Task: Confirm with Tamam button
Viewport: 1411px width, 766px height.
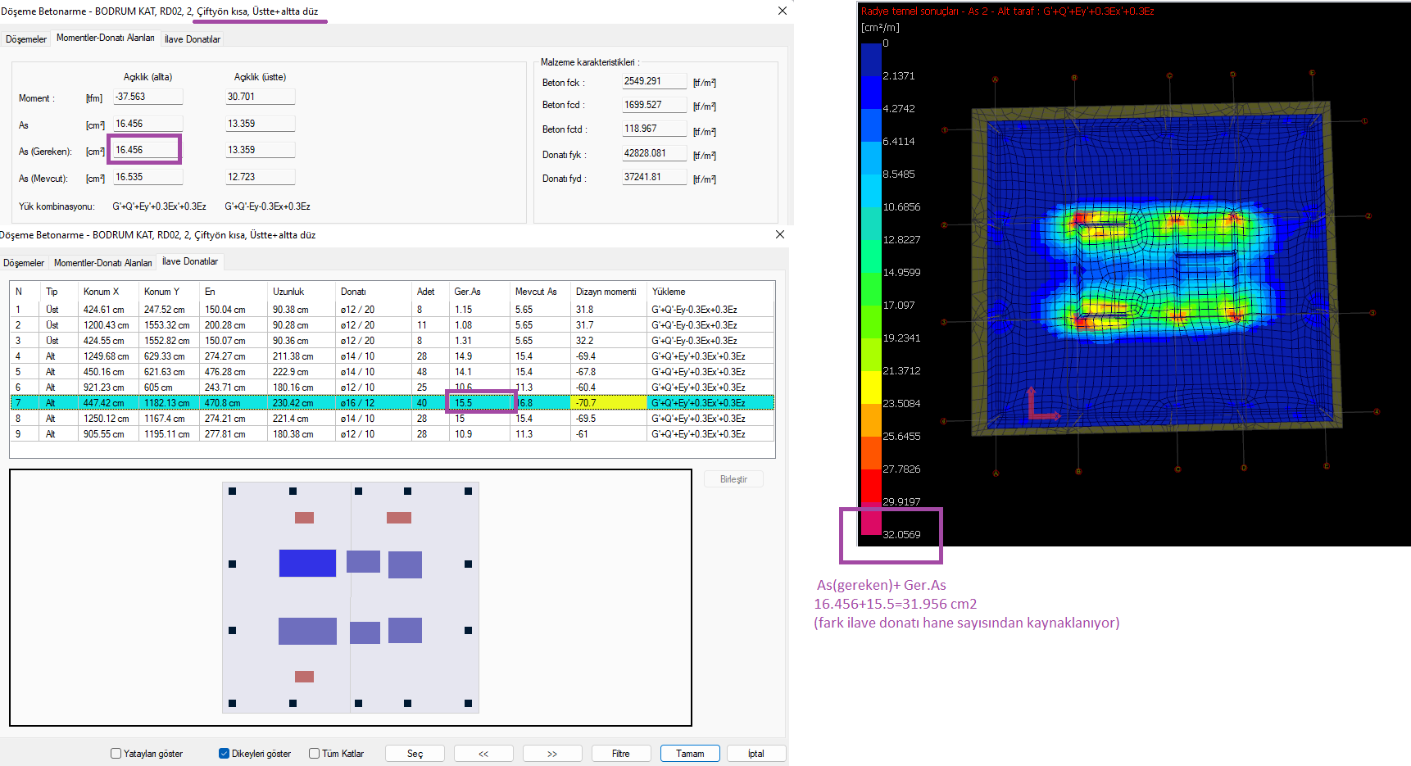Action: [690, 754]
